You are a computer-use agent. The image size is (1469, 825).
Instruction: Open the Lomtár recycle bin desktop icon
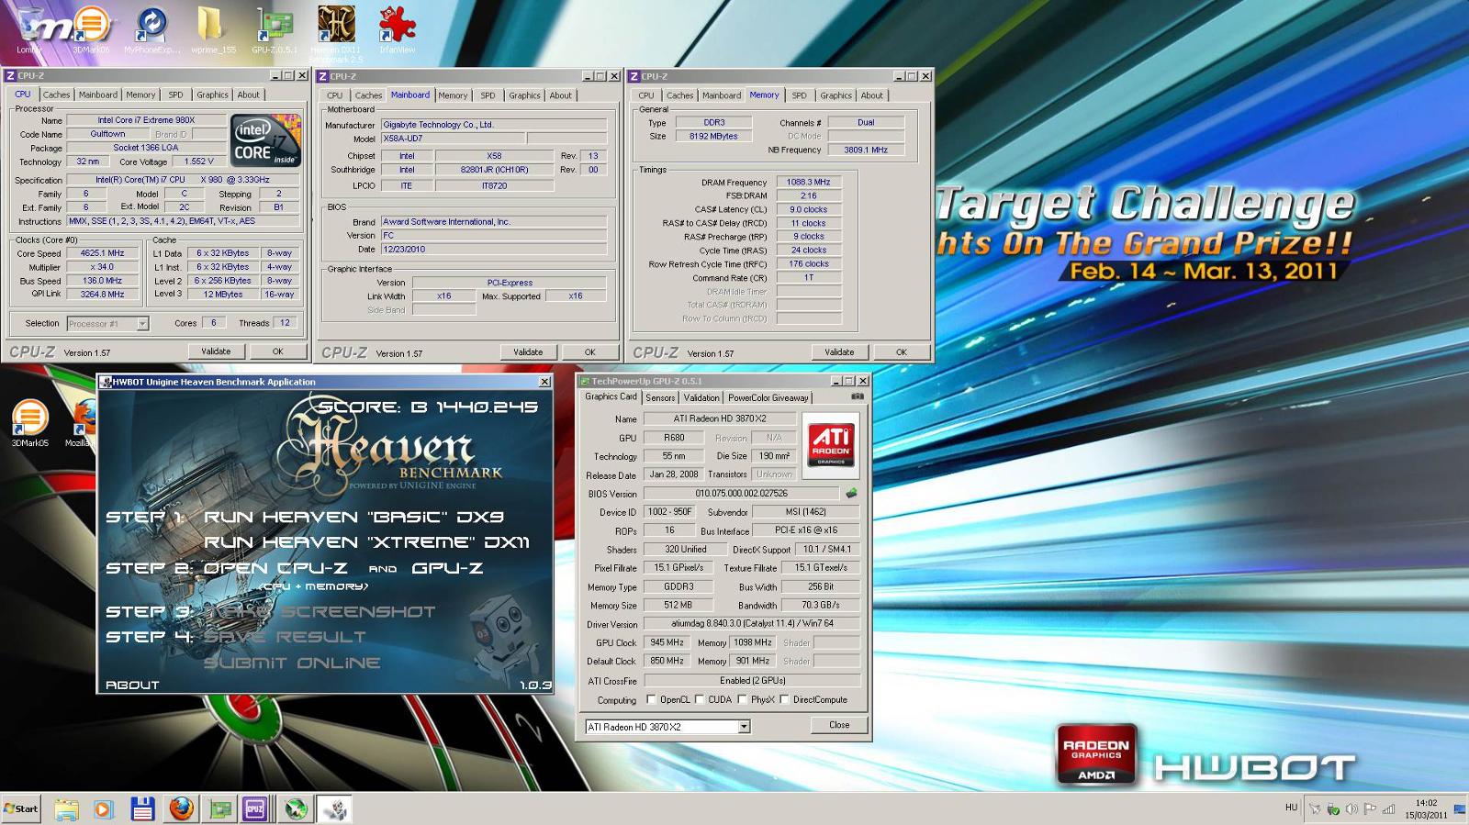pos(29,29)
